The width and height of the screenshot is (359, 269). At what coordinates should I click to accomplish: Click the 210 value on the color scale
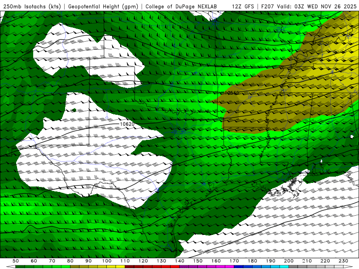(x=307, y=261)
